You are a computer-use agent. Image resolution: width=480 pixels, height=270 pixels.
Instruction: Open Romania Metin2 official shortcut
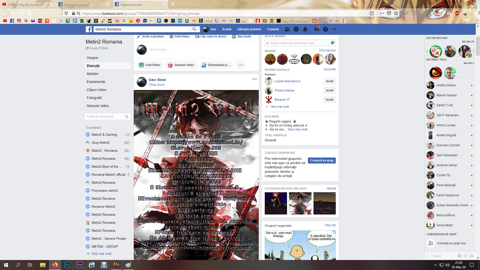pyautogui.click(x=108, y=175)
